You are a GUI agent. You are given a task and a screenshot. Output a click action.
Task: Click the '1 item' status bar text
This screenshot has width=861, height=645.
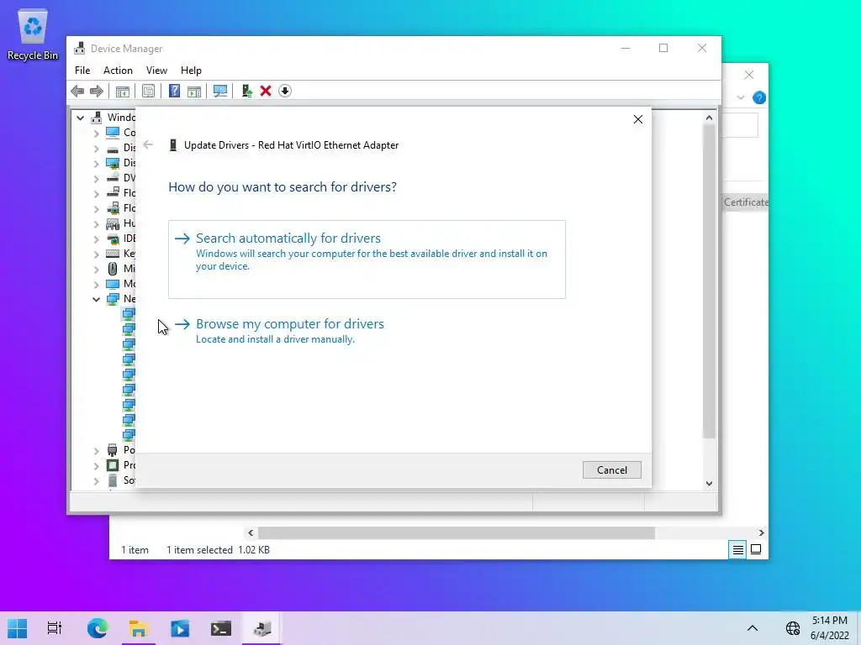click(135, 549)
